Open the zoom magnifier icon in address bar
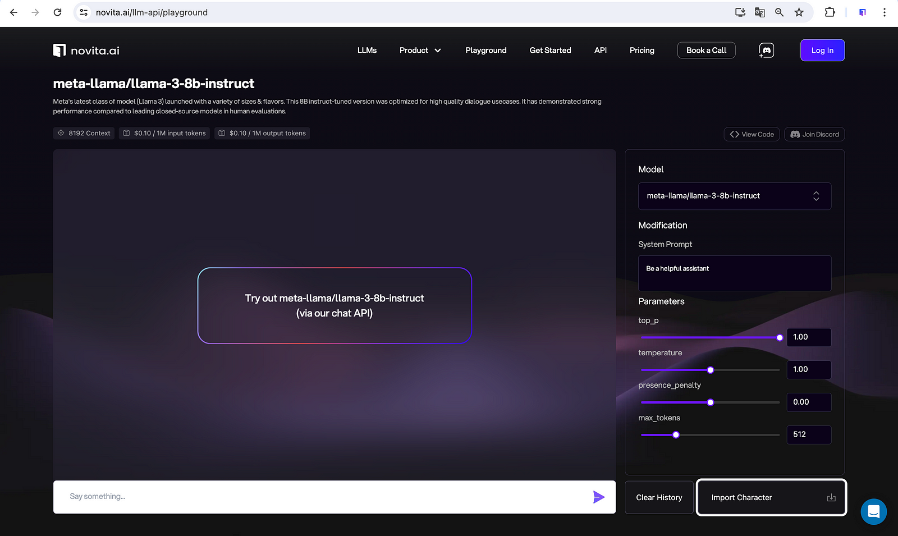This screenshot has height=536, width=898. click(779, 12)
